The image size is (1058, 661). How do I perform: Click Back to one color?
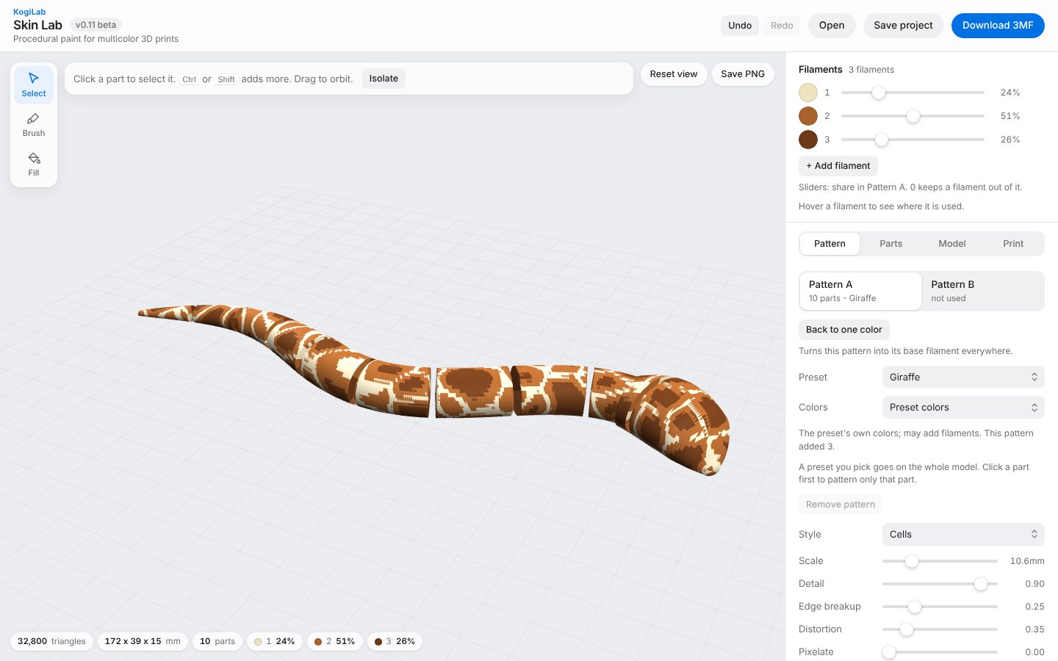click(x=844, y=330)
